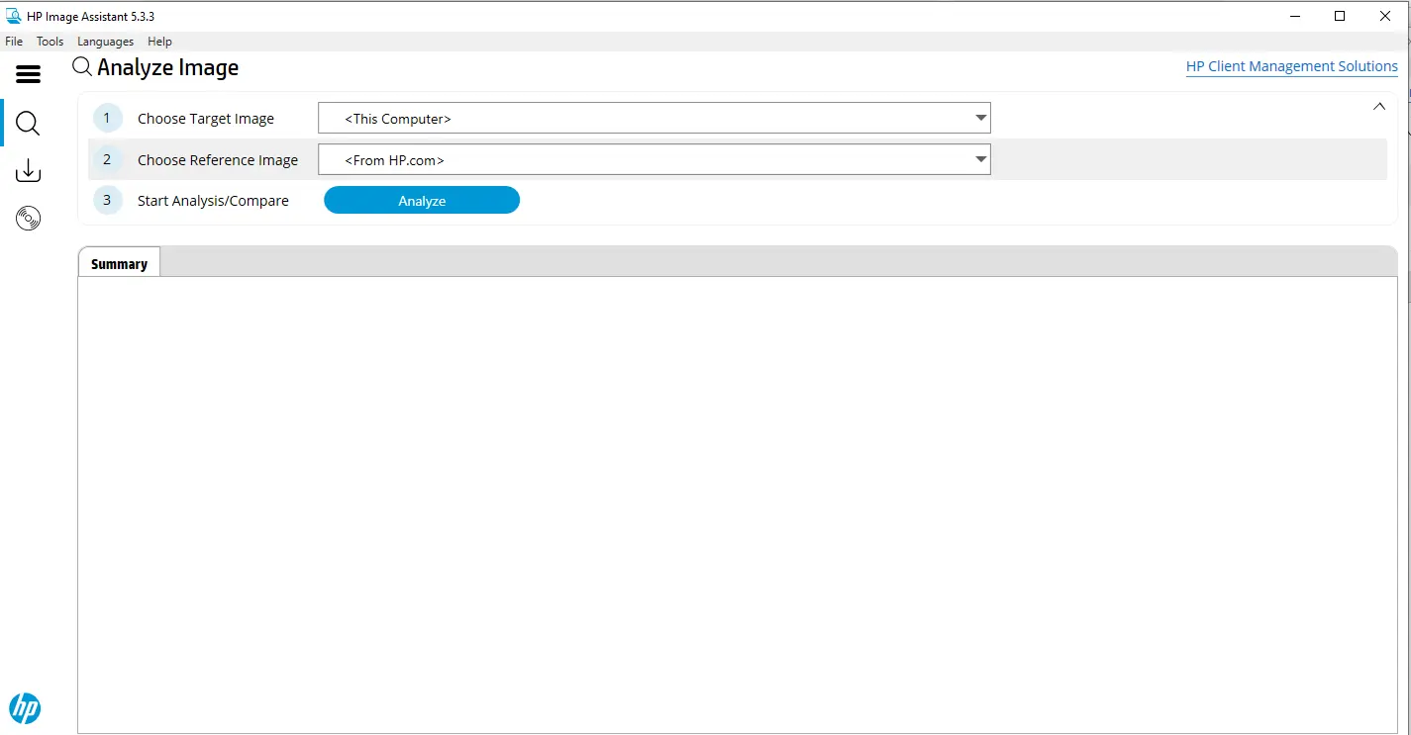The height and width of the screenshot is (735, 1411).
Task: Open the Tools menu
Action: point(50,42)
